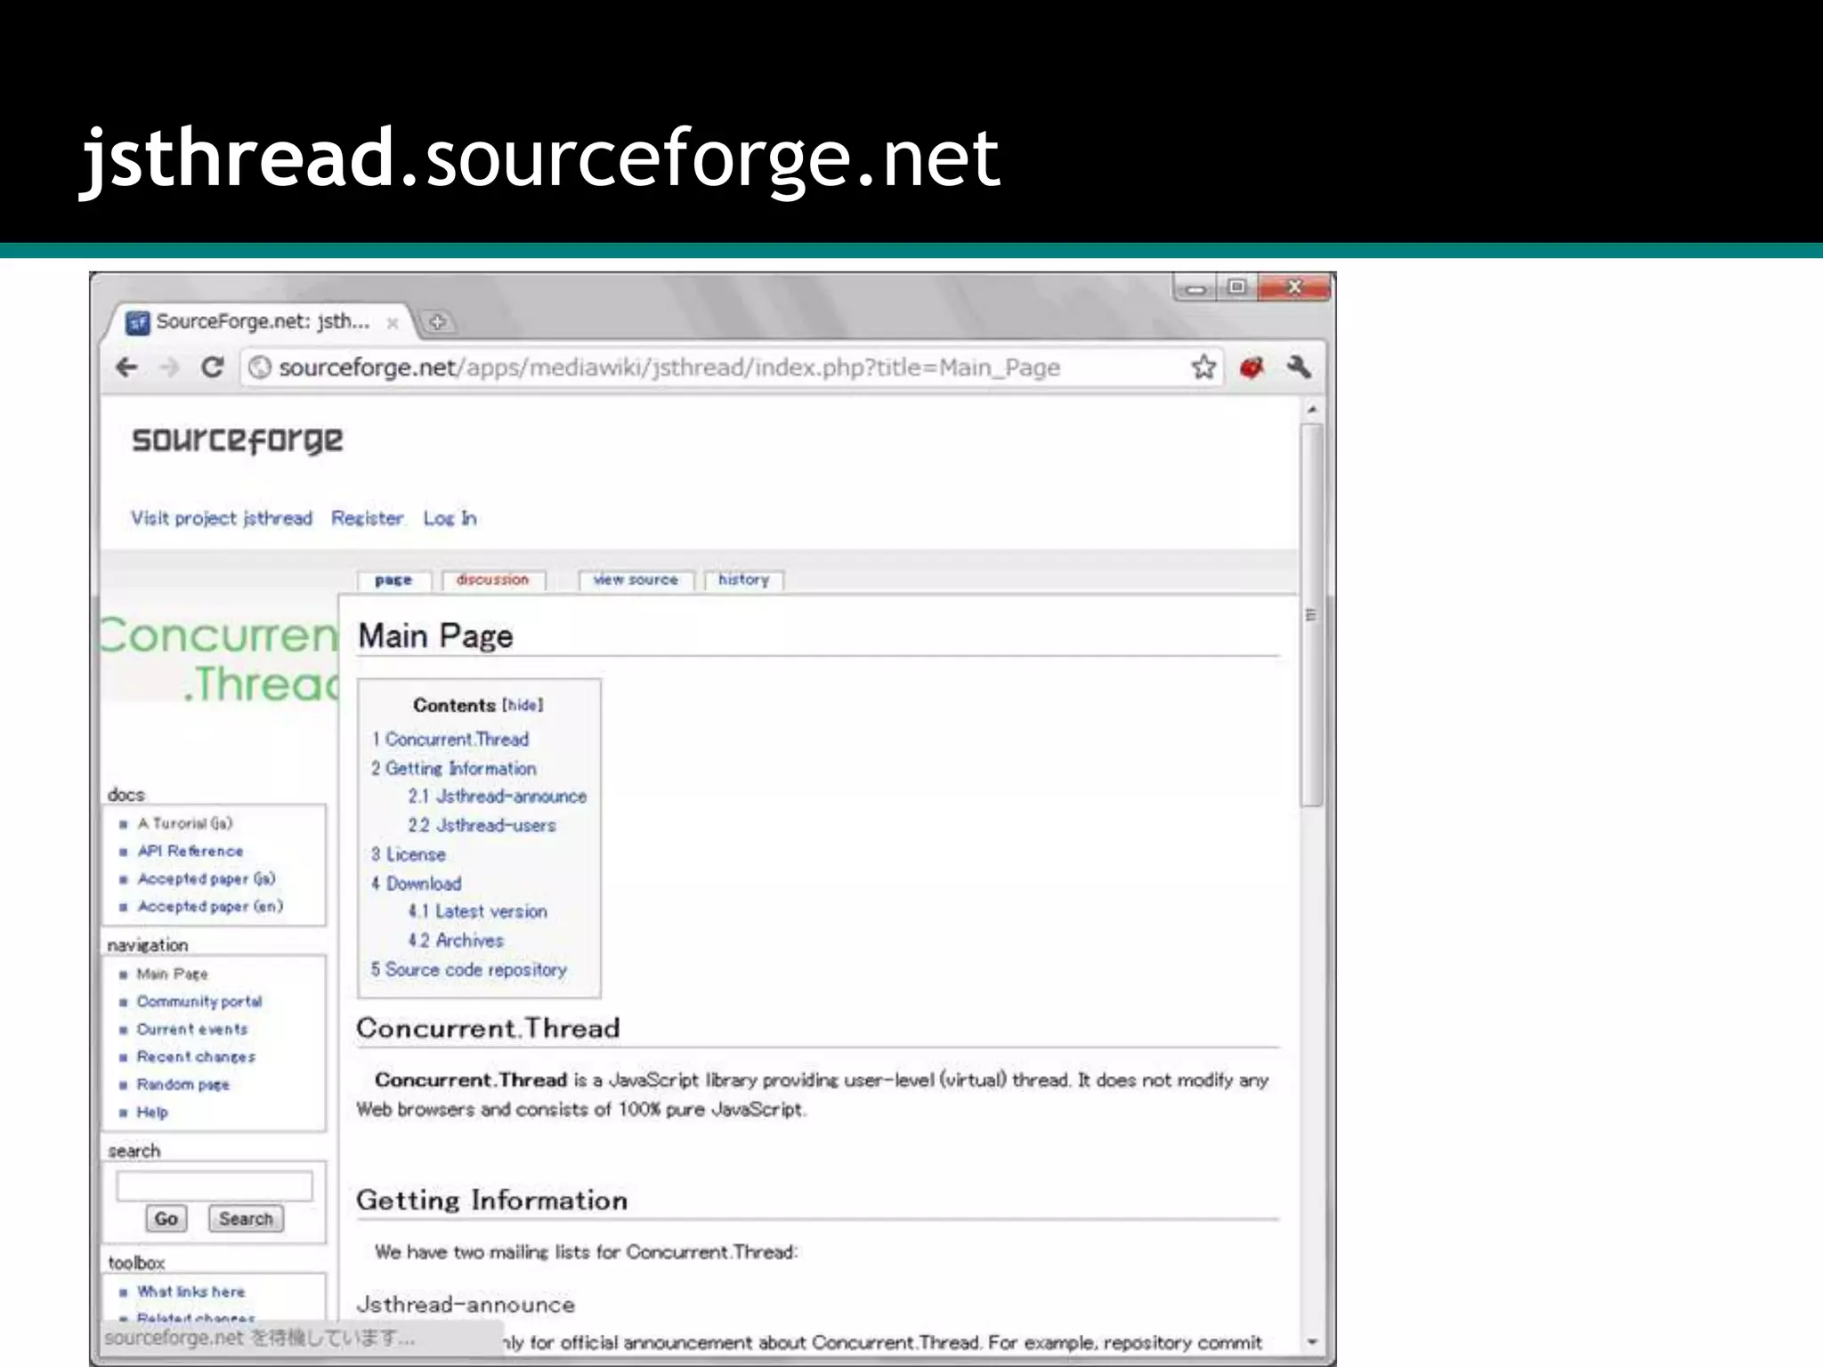The width and height of the screenshot is (1823, 1367).
Task: Click the address bar URL
Action: pos(669,368)
